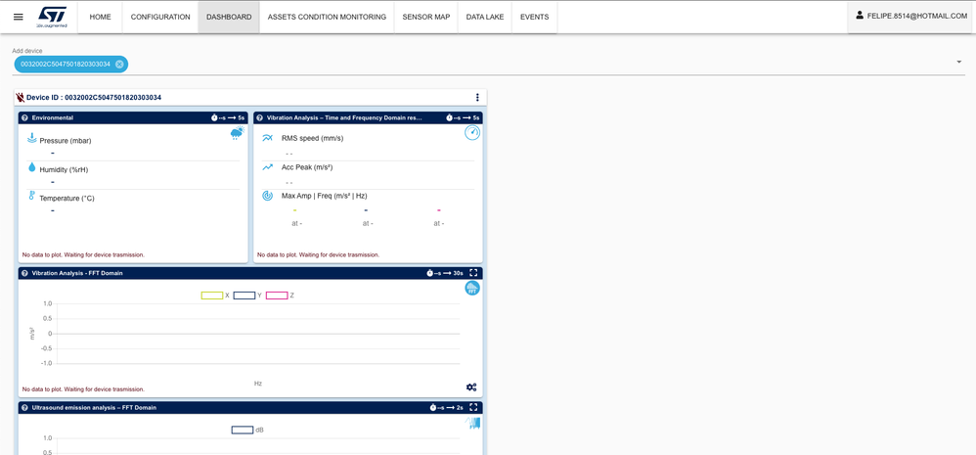976x455 pixels.
Task: Click the help icon on Vibration Analysis Time panel
Action: point(259,117)
